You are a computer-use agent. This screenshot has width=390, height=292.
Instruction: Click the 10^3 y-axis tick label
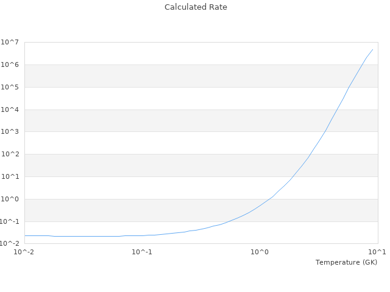click(x=10, y=132)
